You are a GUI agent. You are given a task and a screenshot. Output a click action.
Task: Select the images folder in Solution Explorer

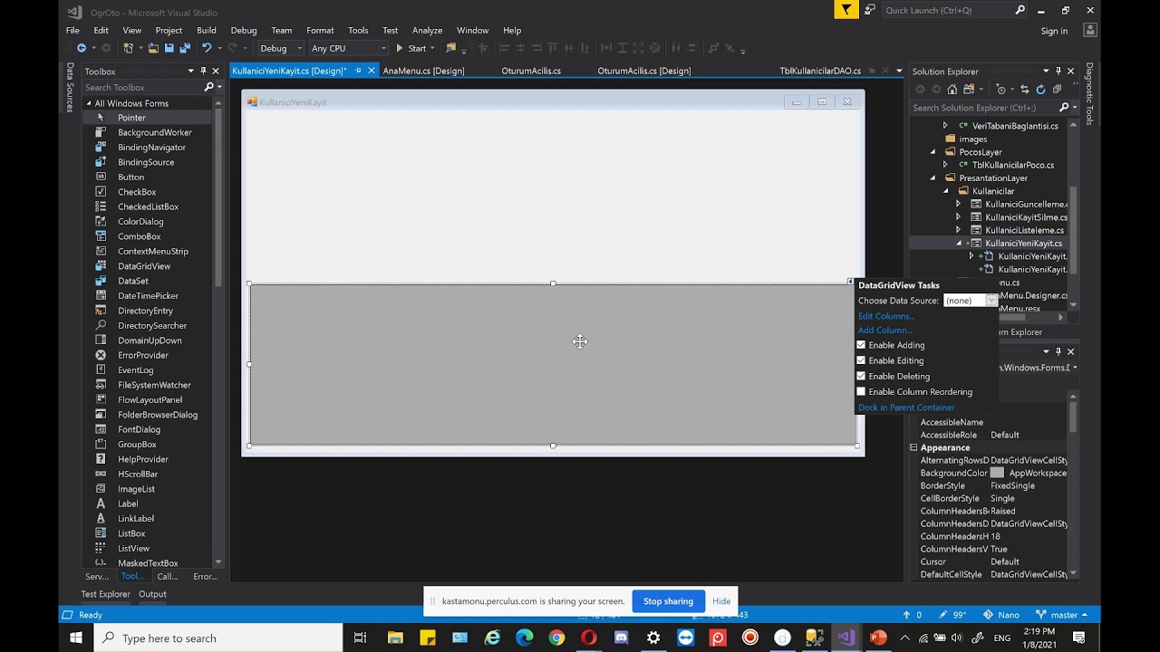tap(972, 139)
